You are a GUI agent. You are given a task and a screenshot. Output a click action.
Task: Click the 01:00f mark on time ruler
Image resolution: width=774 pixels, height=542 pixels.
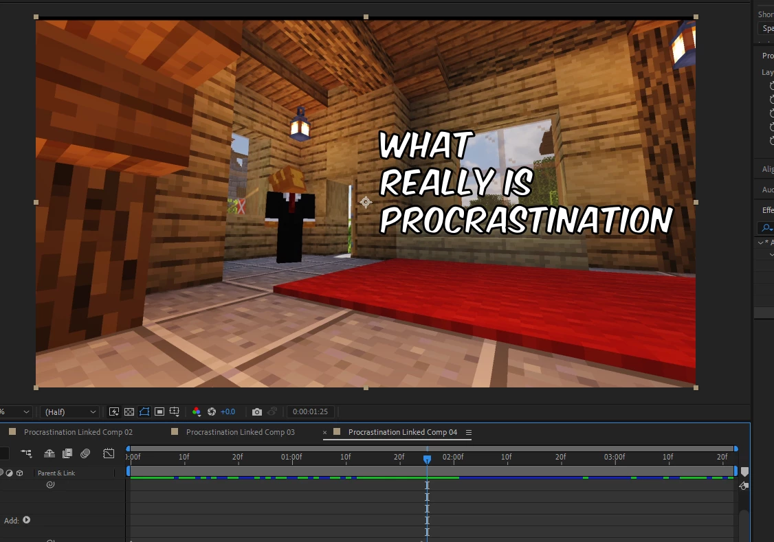[x=291, y=458]
